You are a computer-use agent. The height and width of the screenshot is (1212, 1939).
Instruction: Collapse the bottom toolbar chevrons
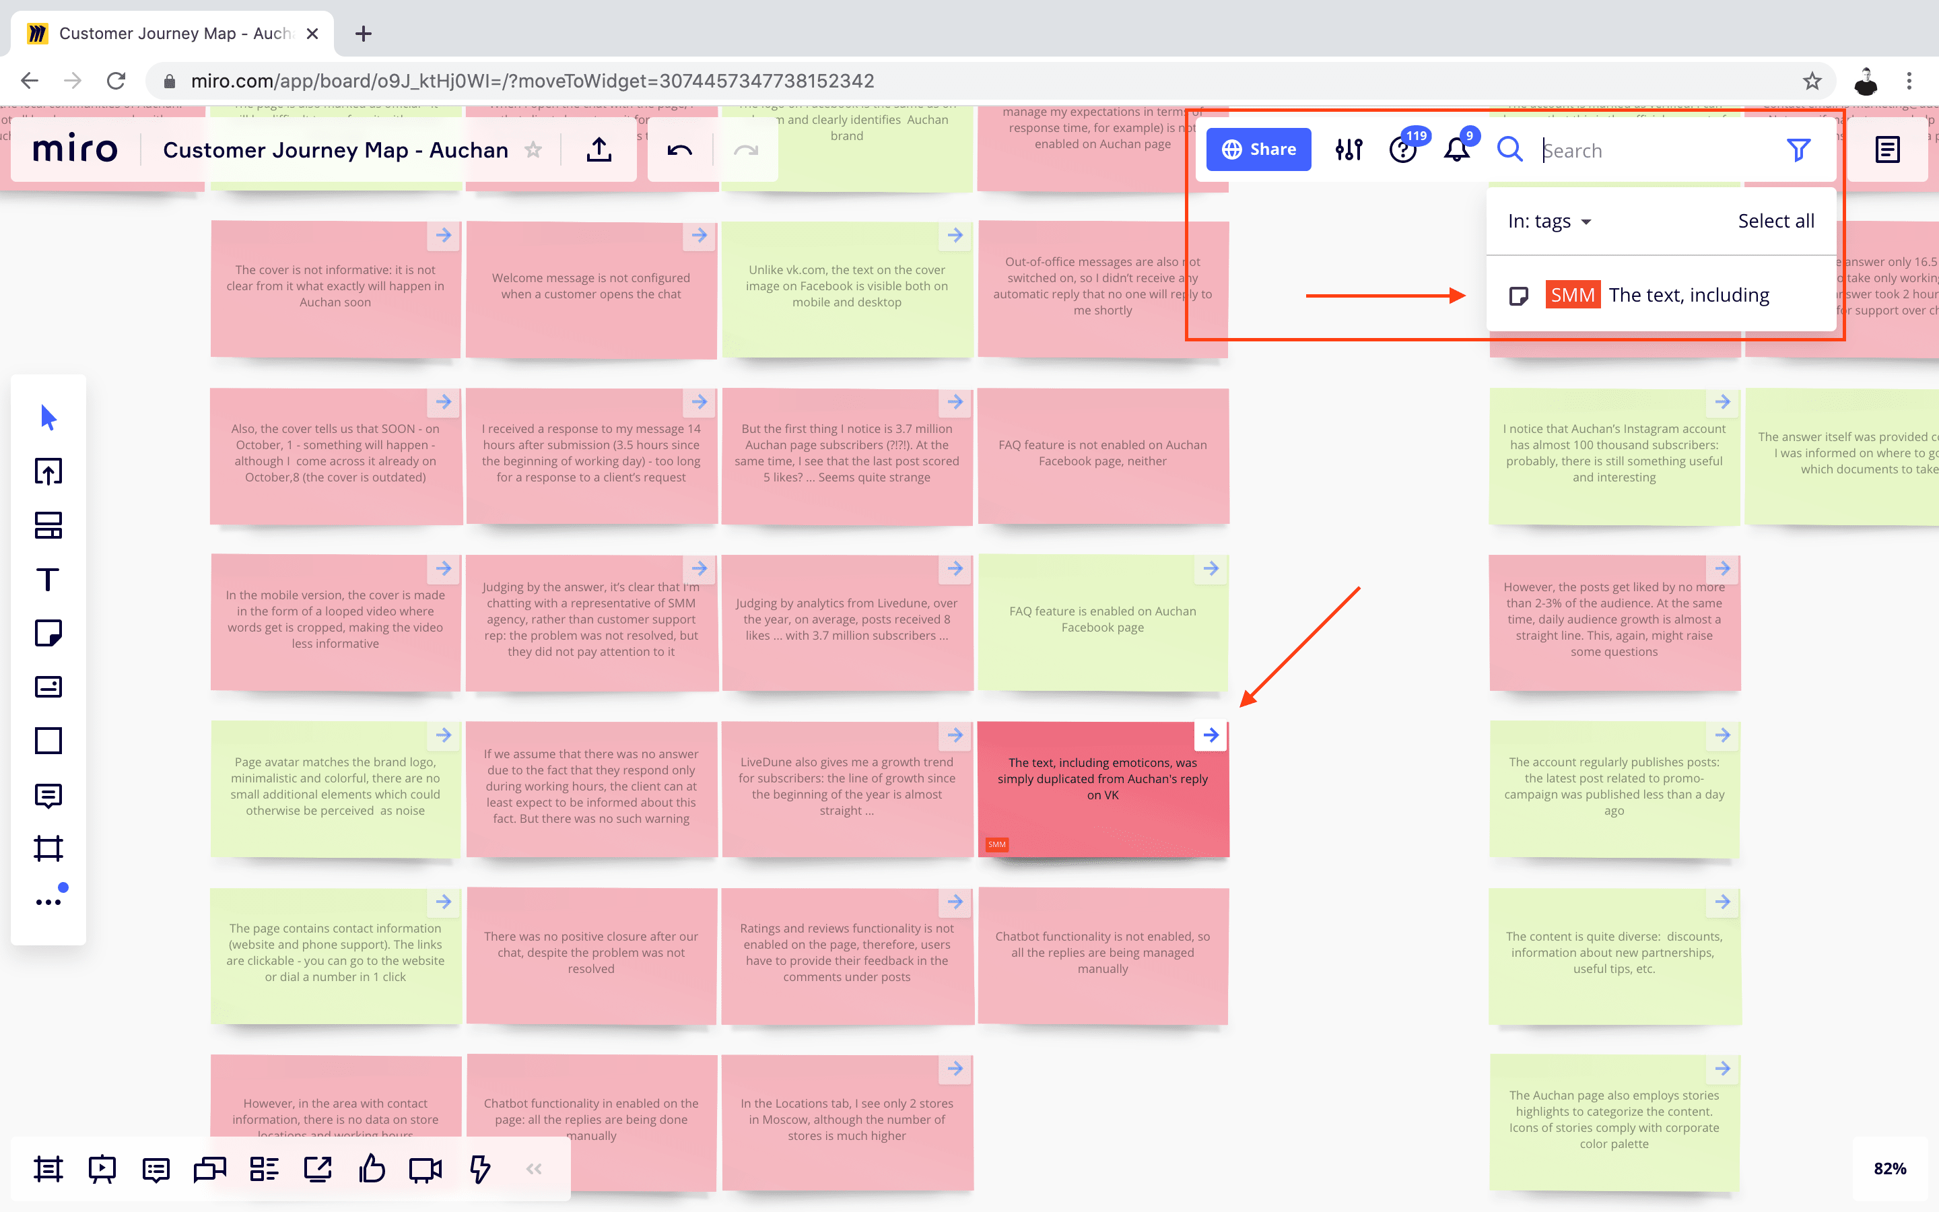[534, 1170]
